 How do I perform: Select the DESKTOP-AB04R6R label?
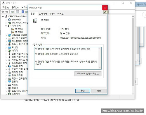coord(18,16)
